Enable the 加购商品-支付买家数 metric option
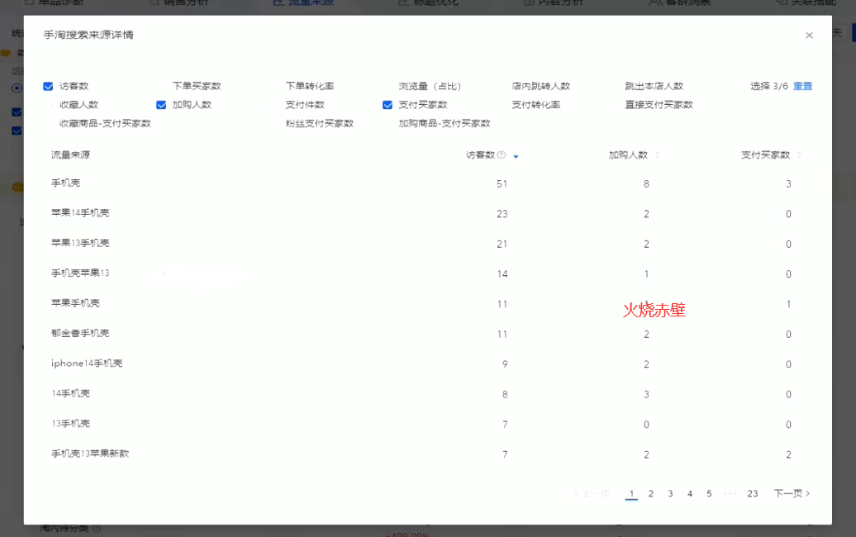856x537 pixels. 445,123
